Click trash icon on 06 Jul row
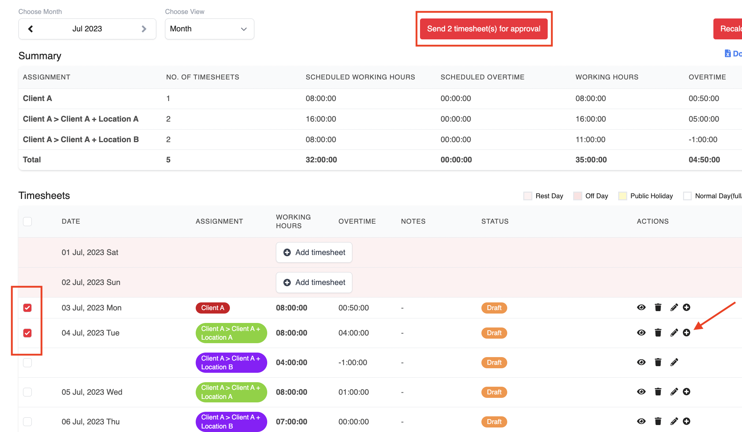Viewport: 742px width, 432px height. point(658,422)
